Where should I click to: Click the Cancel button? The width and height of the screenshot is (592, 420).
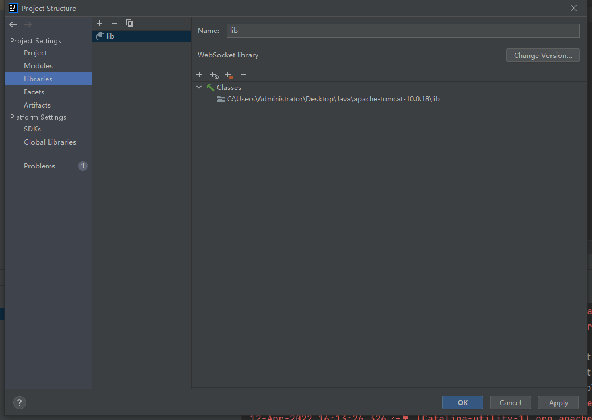click(511, 402)
